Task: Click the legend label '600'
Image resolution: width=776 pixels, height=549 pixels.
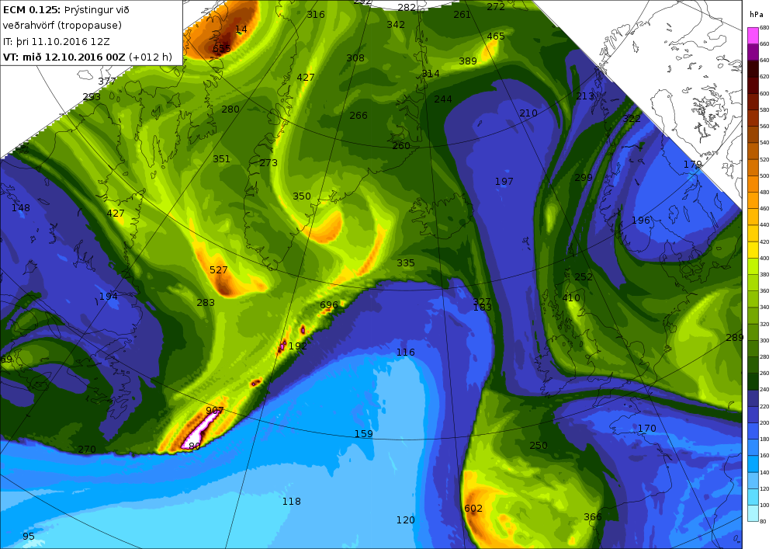Action: (764, 93)
